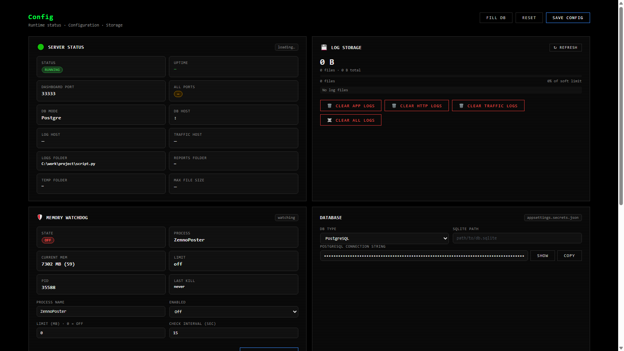Click the Max File Size card
624x351 pixels.
(x=234, y=184)
